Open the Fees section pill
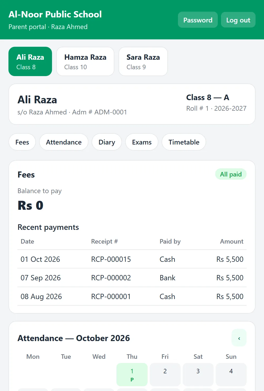264x391 pixels. coord(22,142)
